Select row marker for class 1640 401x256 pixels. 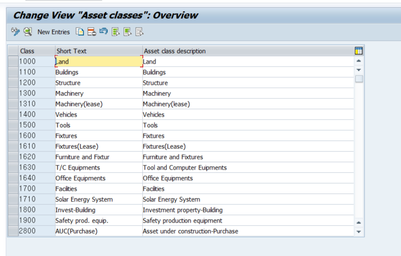coord(13,178)
